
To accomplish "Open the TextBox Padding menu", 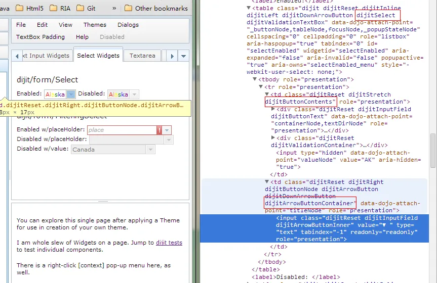I will click(x=41, y=37).
